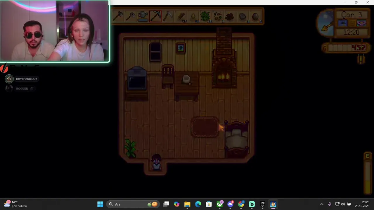This screenshot has height=210, width=374.
Task: Open Microsoft Store from the taskbar
Action: tap(209, 204)
